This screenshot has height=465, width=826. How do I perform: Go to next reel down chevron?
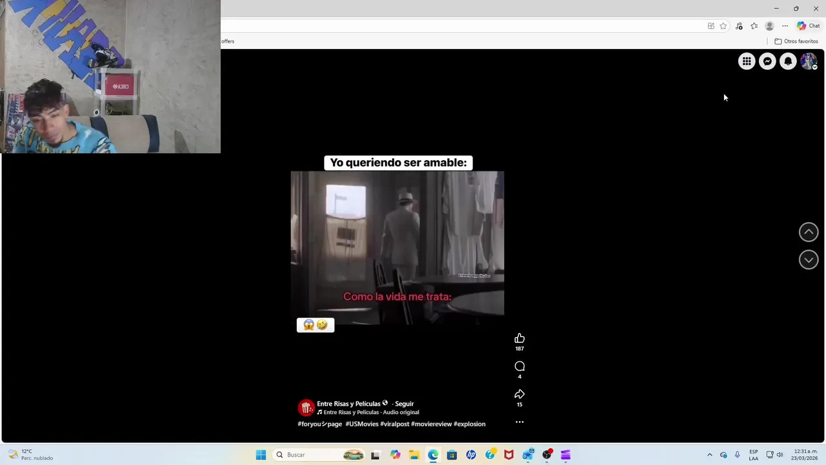(809, 260)
